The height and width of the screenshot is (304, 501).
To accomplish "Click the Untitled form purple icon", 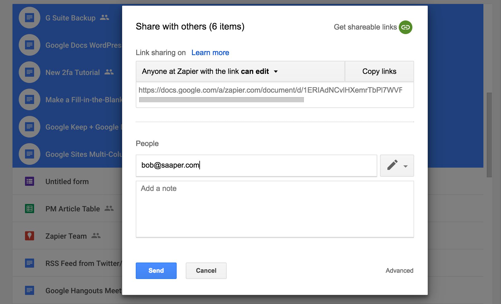I will point(29,181).
